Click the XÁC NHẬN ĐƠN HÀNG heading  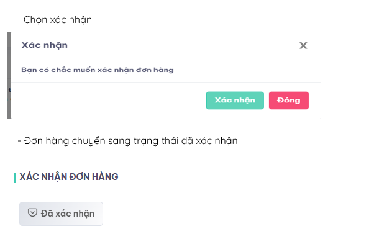pos(69,177)
